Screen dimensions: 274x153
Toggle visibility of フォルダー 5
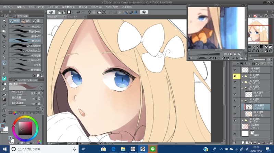click(235, 101)
